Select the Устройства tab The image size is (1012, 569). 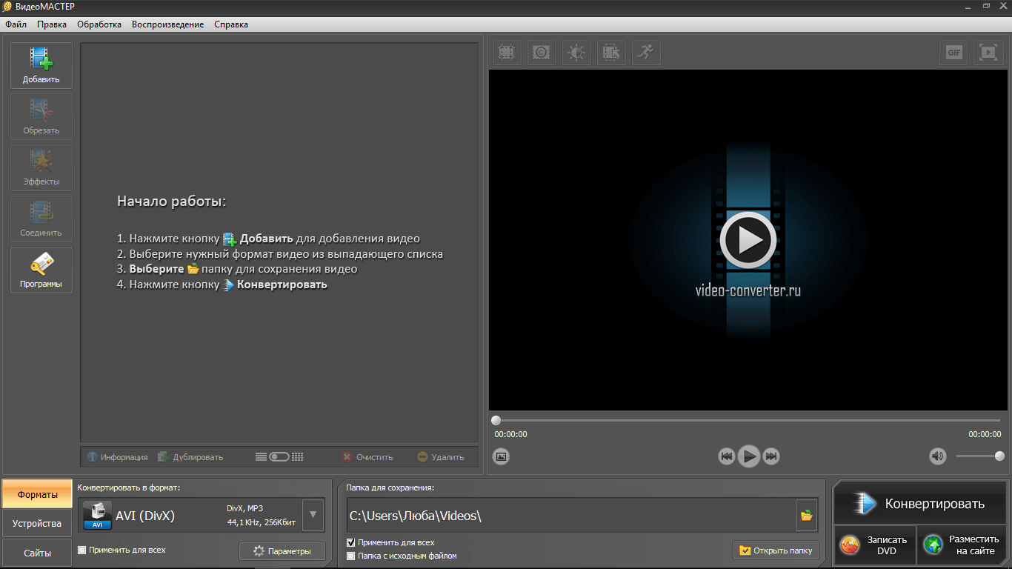point(38,524)
